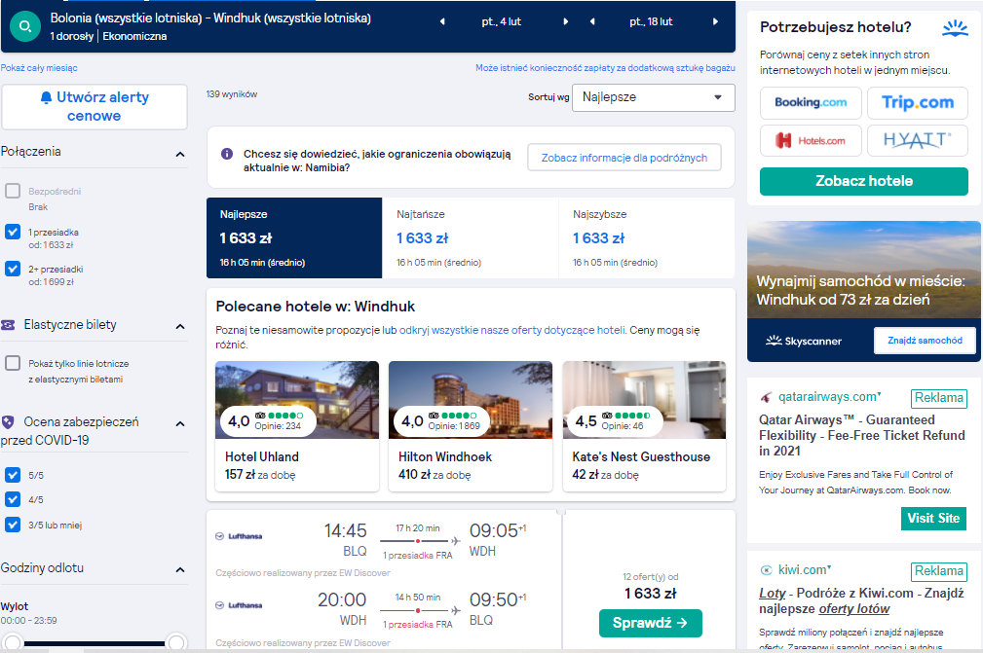Screen dimensions: 983x653
Task: Open the Sortuj wg Najlepsze dropdown
Action: click(x=654, y=97)
